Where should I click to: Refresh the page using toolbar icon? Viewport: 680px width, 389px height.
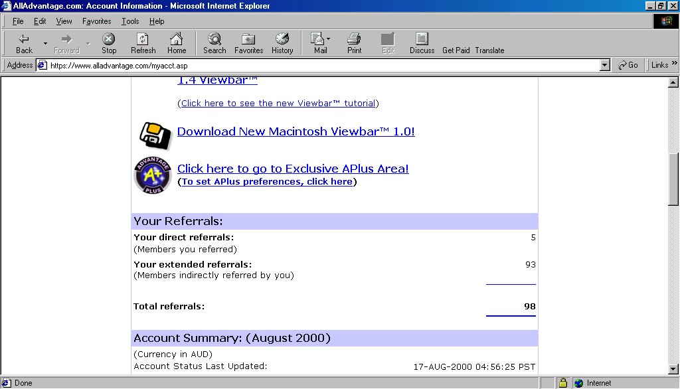tap(143, 43)
